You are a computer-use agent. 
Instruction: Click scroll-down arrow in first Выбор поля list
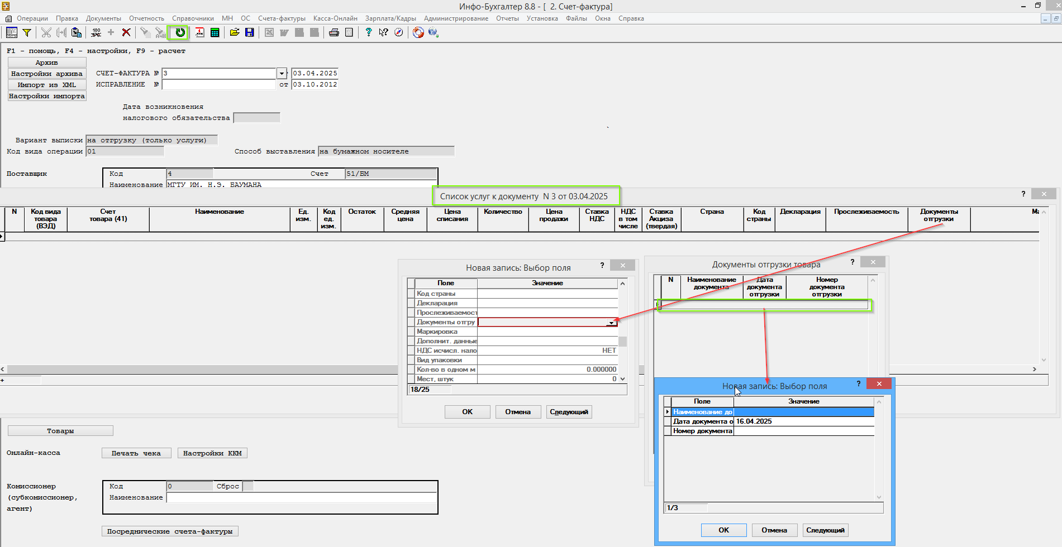click(x=622, y=379)
